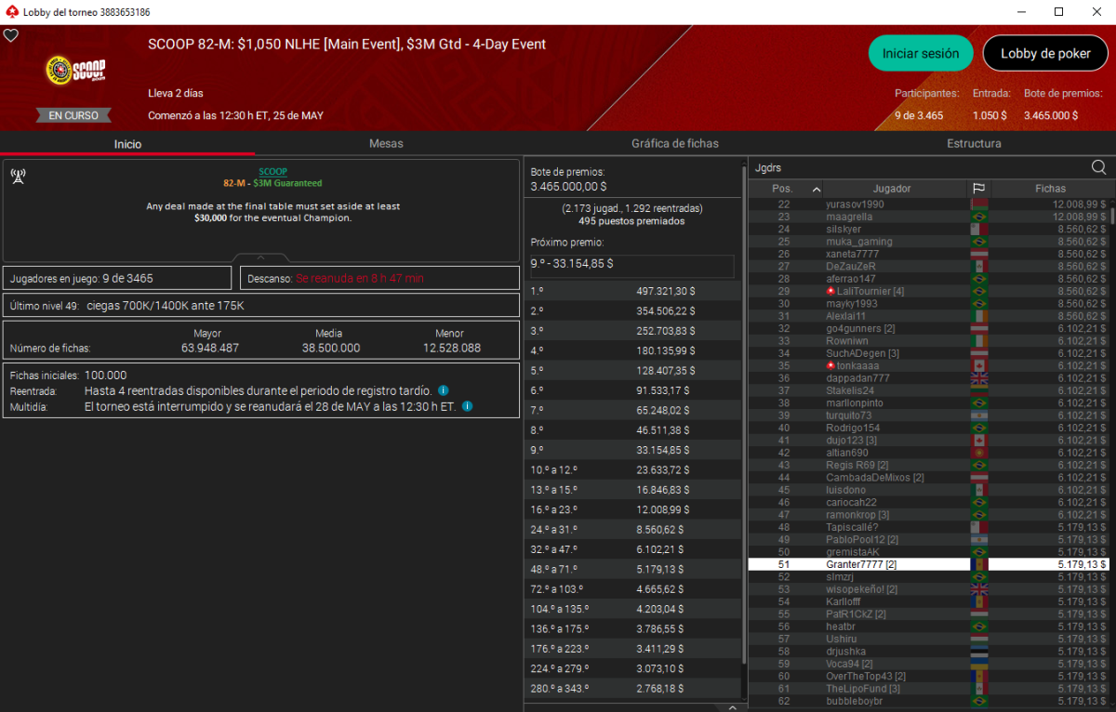Screen dimensions: 1116x712
Task: Switch to the Inicio tab
Action: (127, 144)
